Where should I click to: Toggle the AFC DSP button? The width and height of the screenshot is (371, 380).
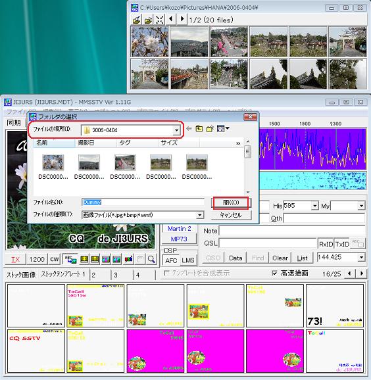click(x=171, y=260)
